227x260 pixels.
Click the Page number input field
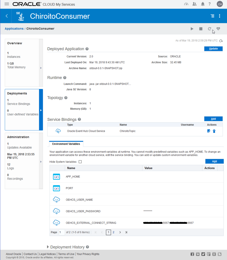tap(62, 232)
